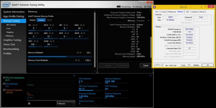Image resolution: width=216 pixels, height=108 pixels.
Task: Open the tRFC value dropdown
Action: coord(36,44)
